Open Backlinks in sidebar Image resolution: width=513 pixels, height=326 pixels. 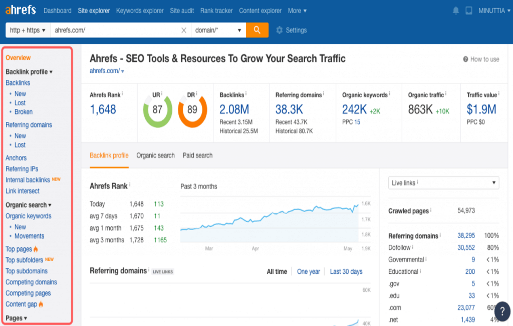pyautogui.click(x=18, y=83)
